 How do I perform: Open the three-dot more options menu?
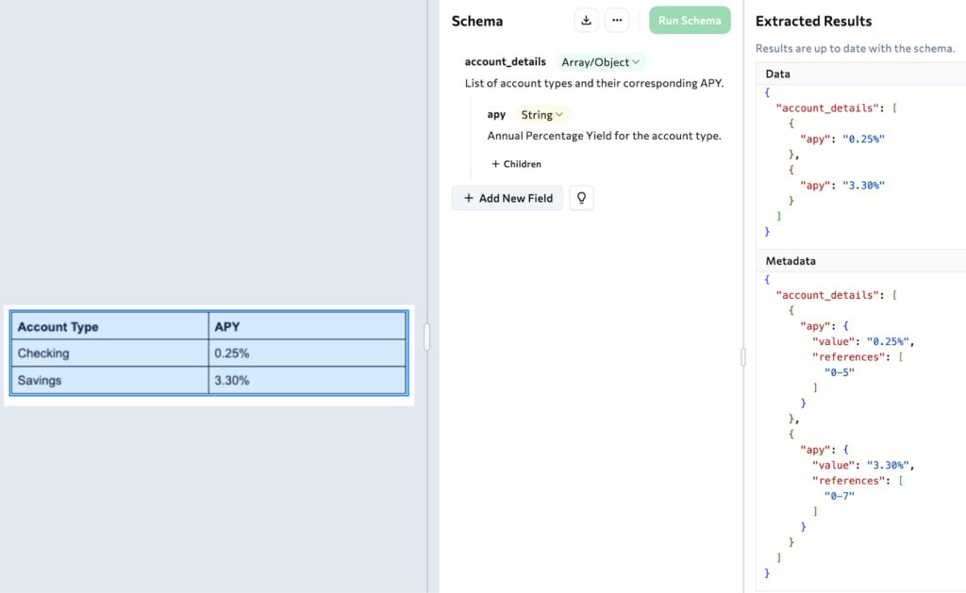(x=617, y=21)
